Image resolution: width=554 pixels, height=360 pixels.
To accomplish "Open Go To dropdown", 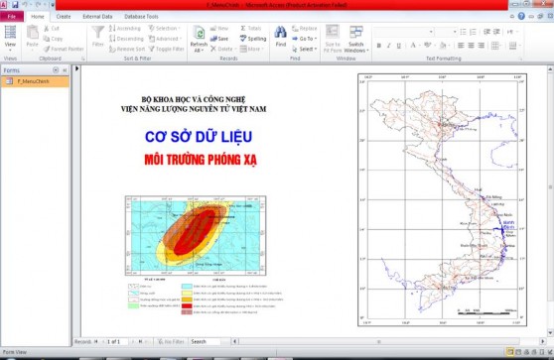I will point(305,39).
